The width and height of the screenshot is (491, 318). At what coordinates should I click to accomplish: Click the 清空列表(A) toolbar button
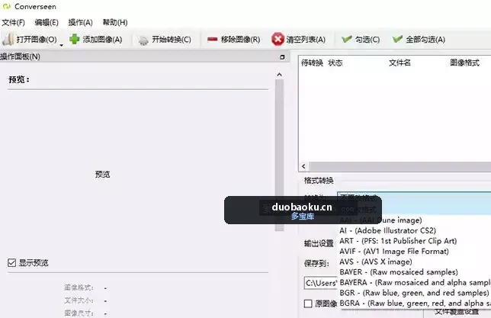coord(299,40)
